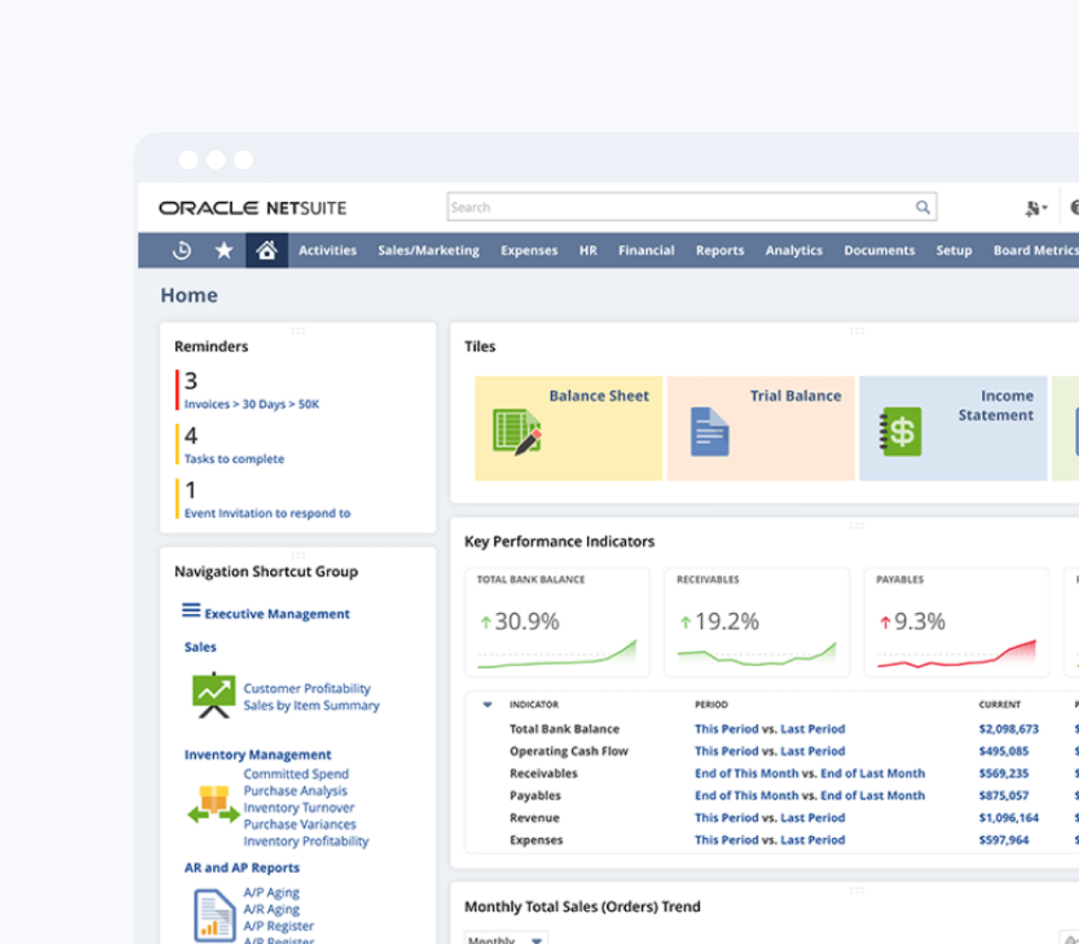Open the Setup menu
Screen dimensions: 1079x944
(x=953, y=251)
